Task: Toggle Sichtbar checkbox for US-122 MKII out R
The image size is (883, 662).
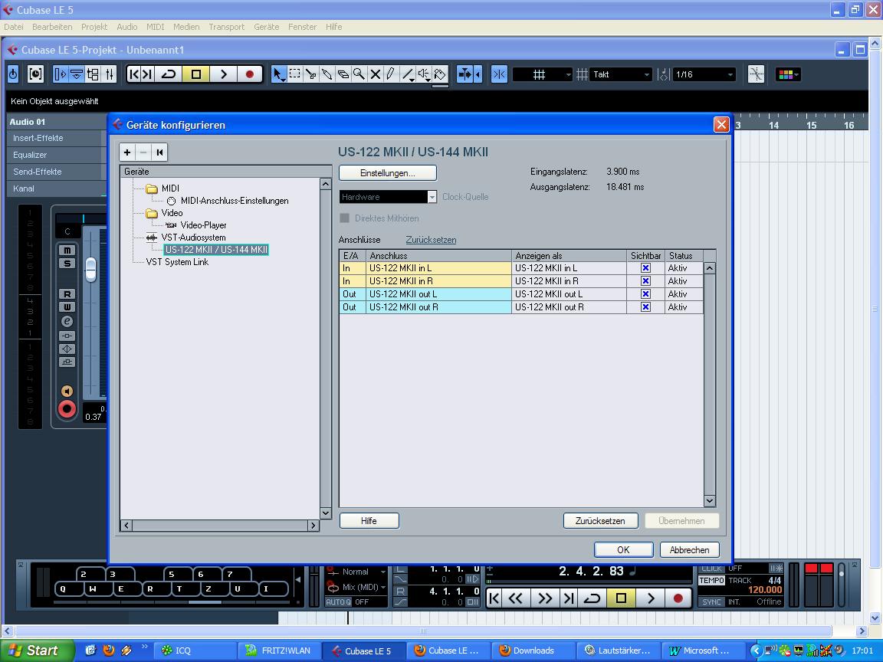Action: 645,306
